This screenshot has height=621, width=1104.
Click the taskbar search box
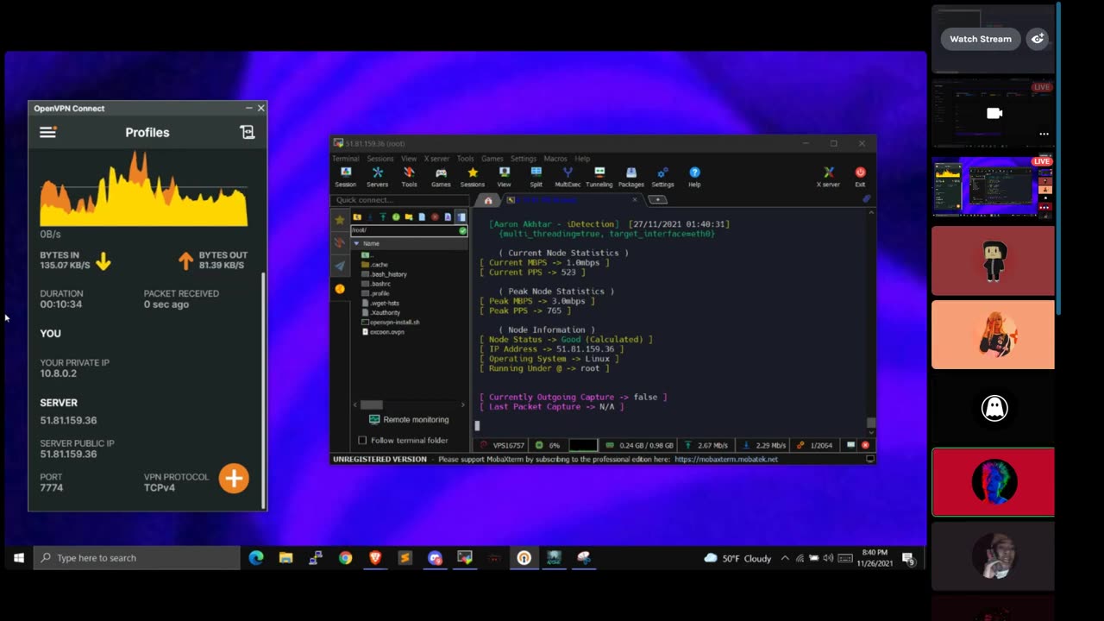pyautogui.click(x=137, y=558)
